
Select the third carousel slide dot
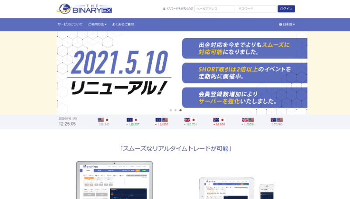point(180,110)
